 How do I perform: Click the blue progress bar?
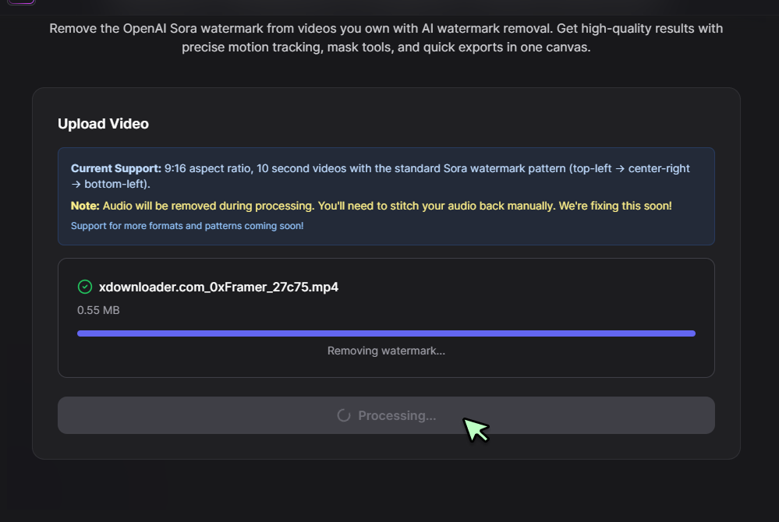pos(386,333)
